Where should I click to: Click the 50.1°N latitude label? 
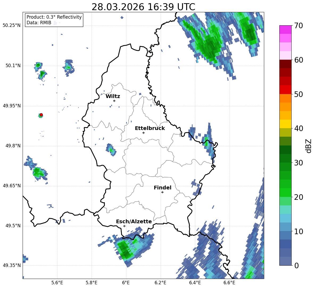pos(13,66)
